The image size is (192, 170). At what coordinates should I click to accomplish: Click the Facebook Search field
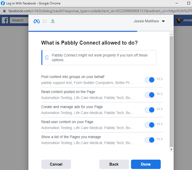(19, 20)
